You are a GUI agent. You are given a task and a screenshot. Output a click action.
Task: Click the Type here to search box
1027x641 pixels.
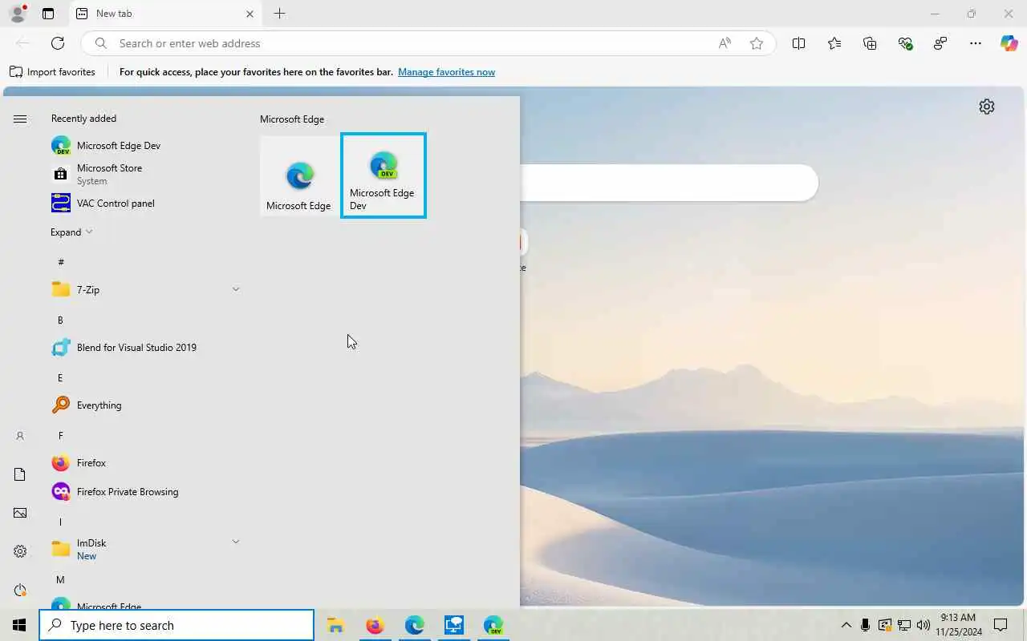177,625
